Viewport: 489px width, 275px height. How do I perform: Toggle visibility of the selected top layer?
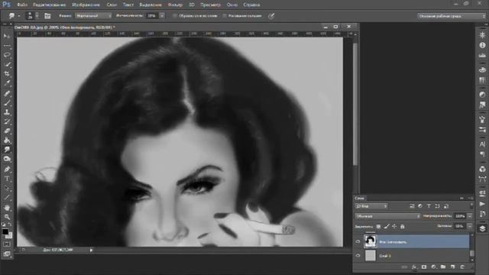click(358, 241)
